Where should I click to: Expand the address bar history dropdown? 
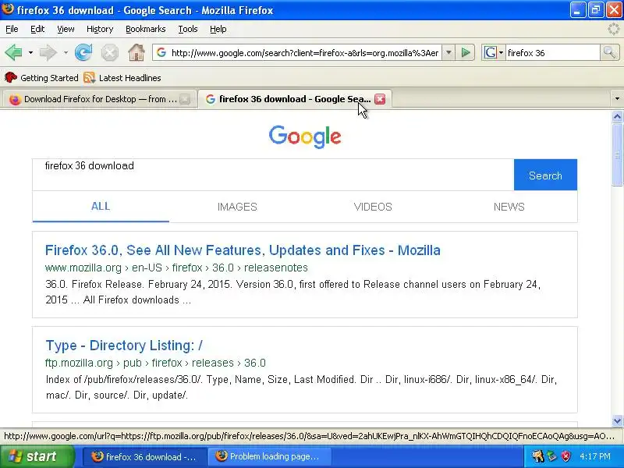[448, 52]
